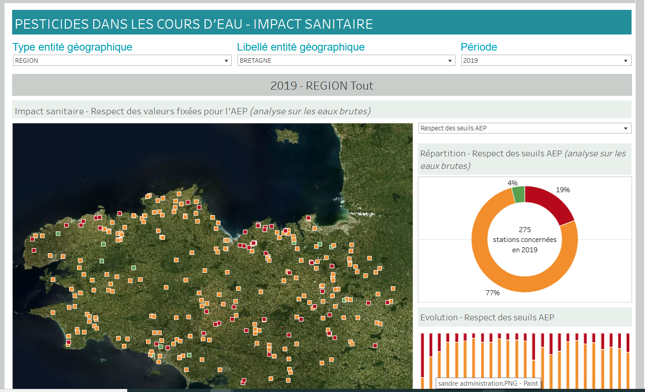Open the Type entité géographique dropdown showing REGION
The height and width of the screenshot is (392, 645).
[x=122, y=60]
